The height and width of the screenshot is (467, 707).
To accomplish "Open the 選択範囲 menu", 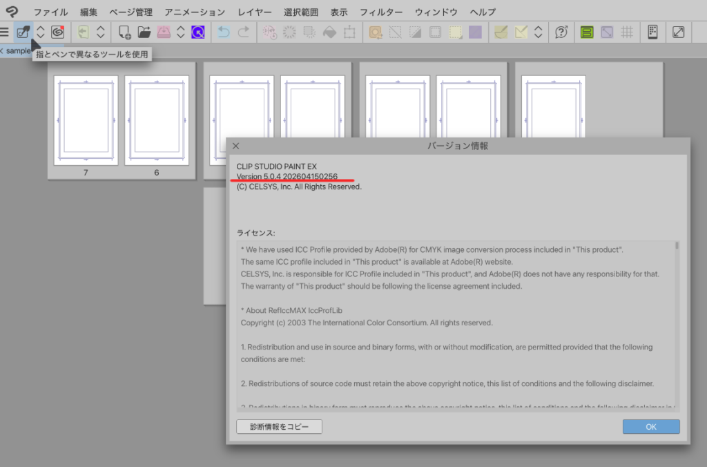I will pos(301,12).
